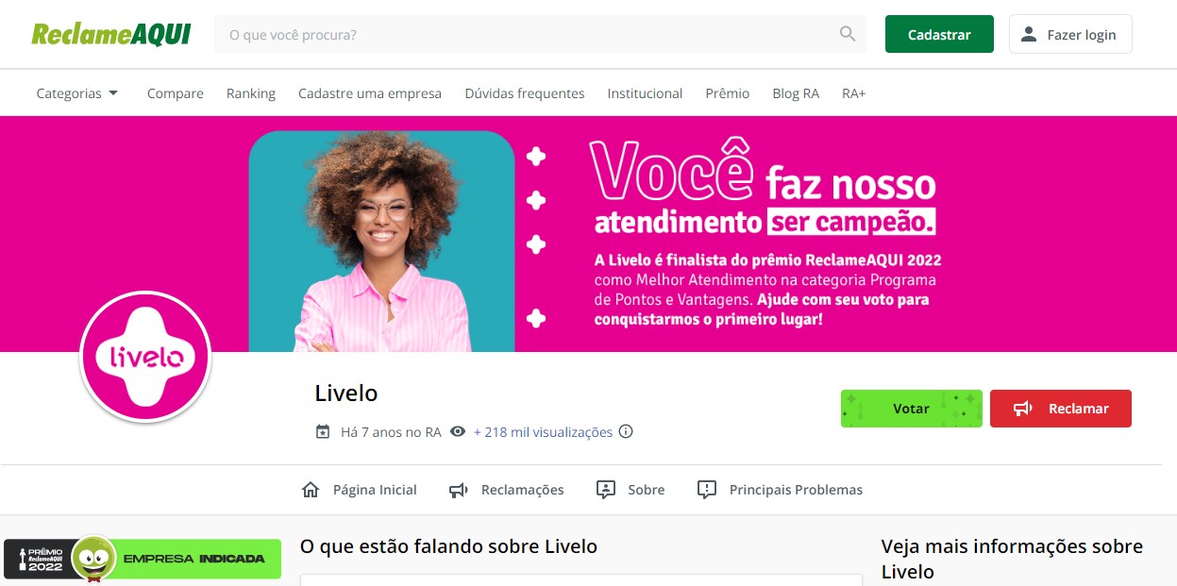Click the eye icon next to views

458,432
